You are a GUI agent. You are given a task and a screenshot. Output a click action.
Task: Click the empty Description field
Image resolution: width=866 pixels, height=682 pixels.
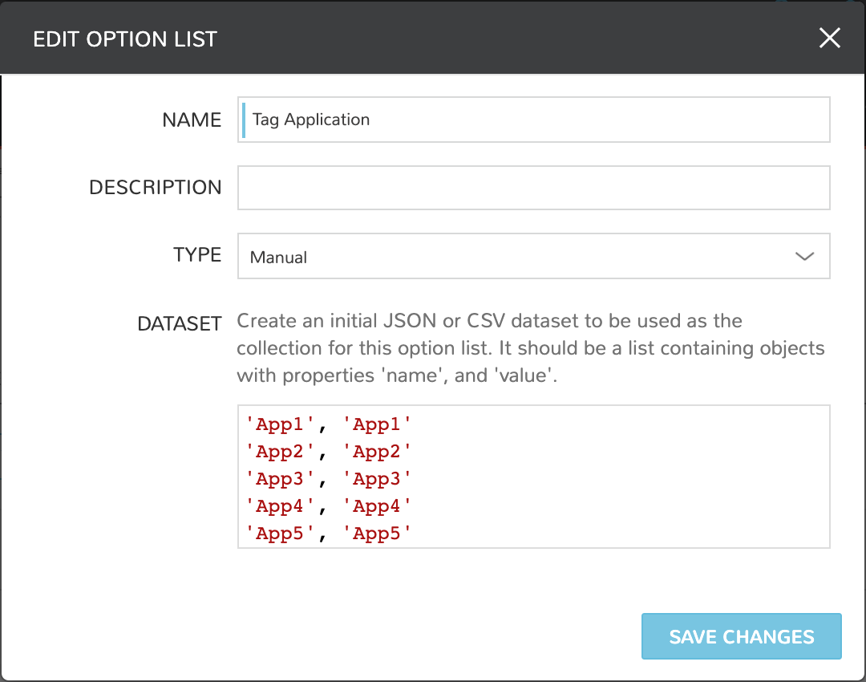point(533,187)
